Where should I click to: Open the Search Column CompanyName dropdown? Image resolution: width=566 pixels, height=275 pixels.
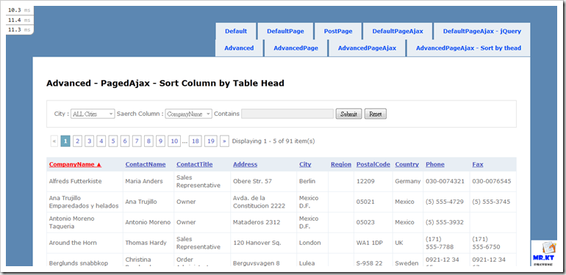(x=188, y=114)
